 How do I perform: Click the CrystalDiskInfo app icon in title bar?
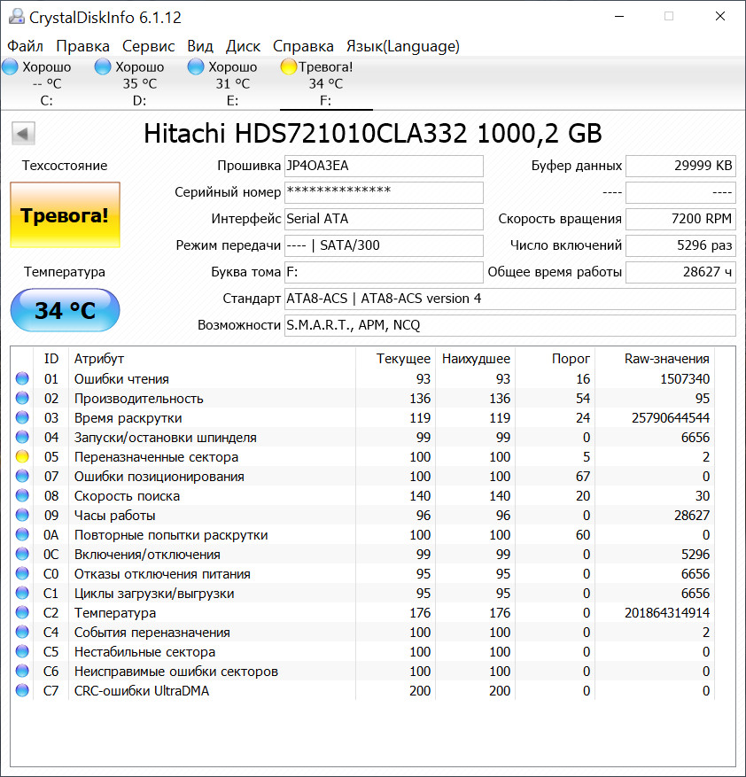click(x=16, y=16)
